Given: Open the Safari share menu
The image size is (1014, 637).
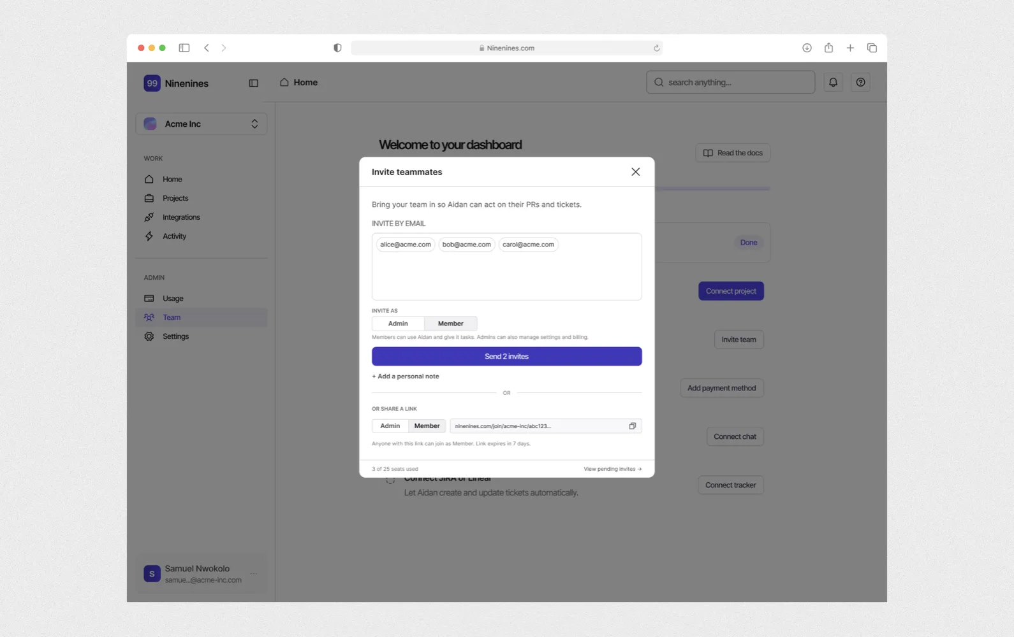Looking at the screenshot, I should [828, 48].
